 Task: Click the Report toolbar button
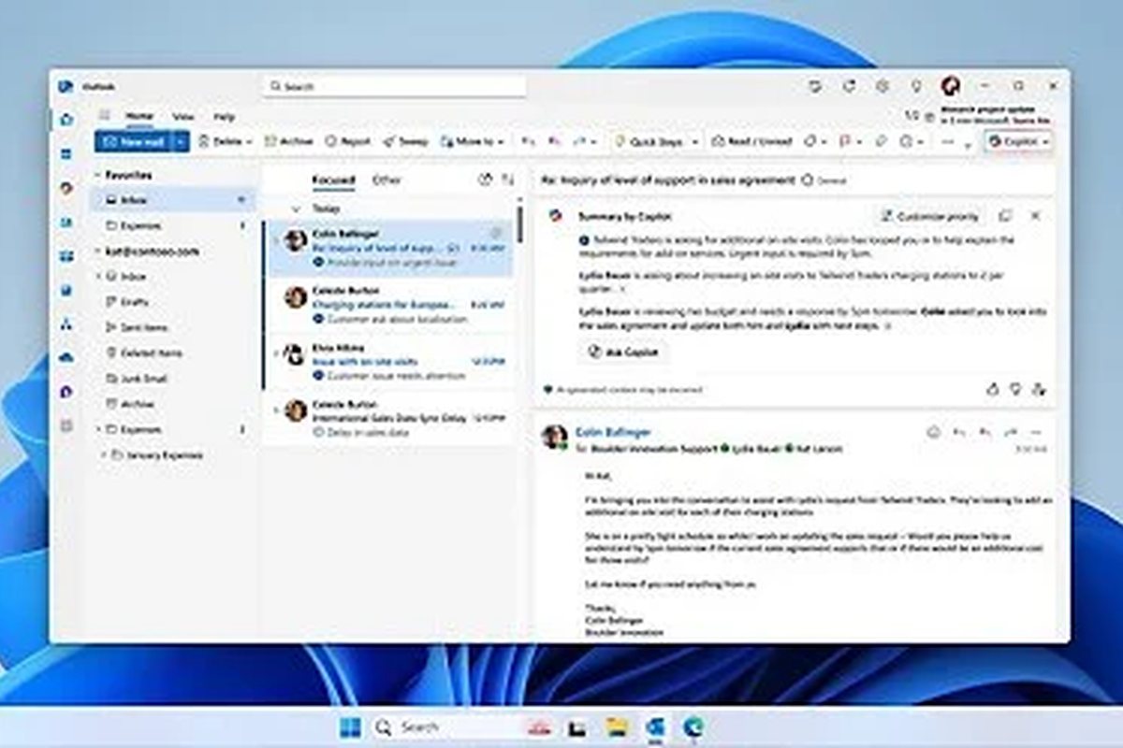[x=348, y=141]
